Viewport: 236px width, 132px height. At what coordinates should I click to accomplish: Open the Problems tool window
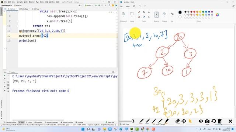(x=38, y=122)
